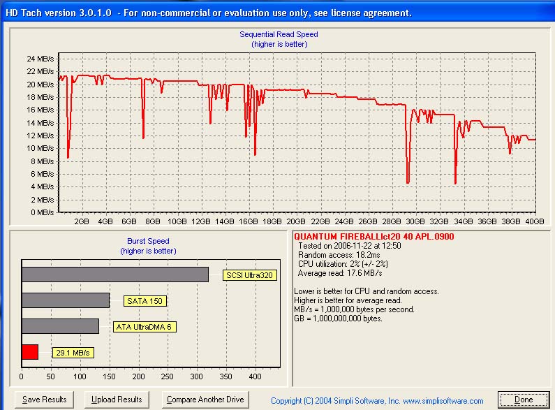Click the red burst speed bar
Viewport: 555px width, 410px height.
(x=30, y=352)
